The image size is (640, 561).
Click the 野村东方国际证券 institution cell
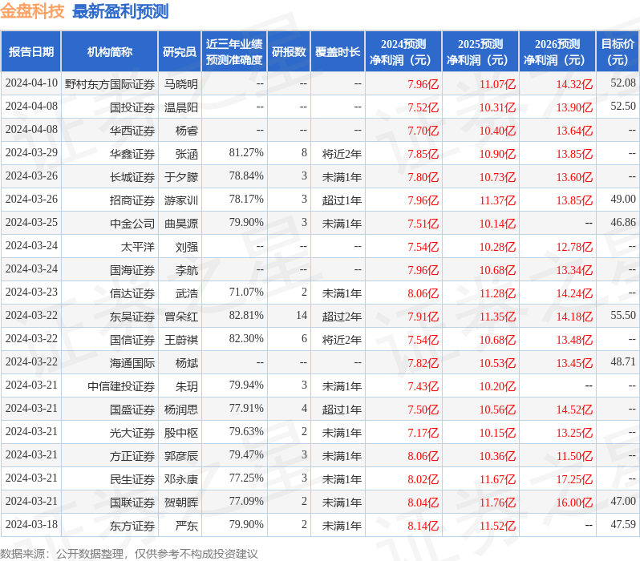coord(110,84)
